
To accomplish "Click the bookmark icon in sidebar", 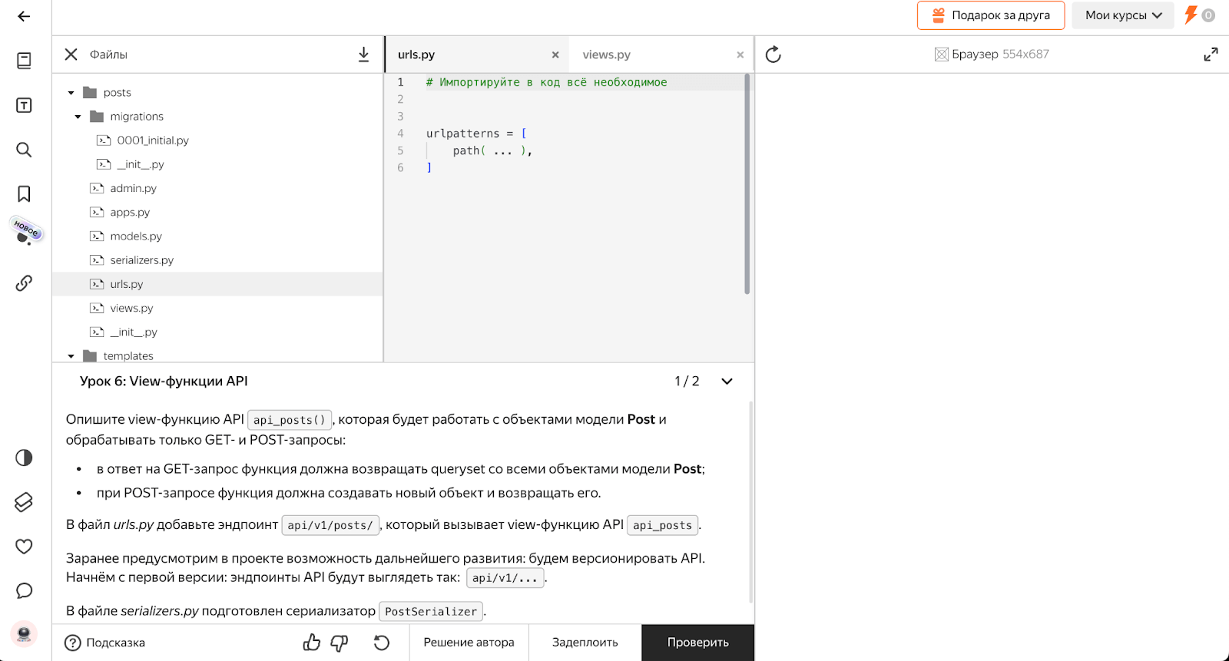I will click(x=24, y=193).
